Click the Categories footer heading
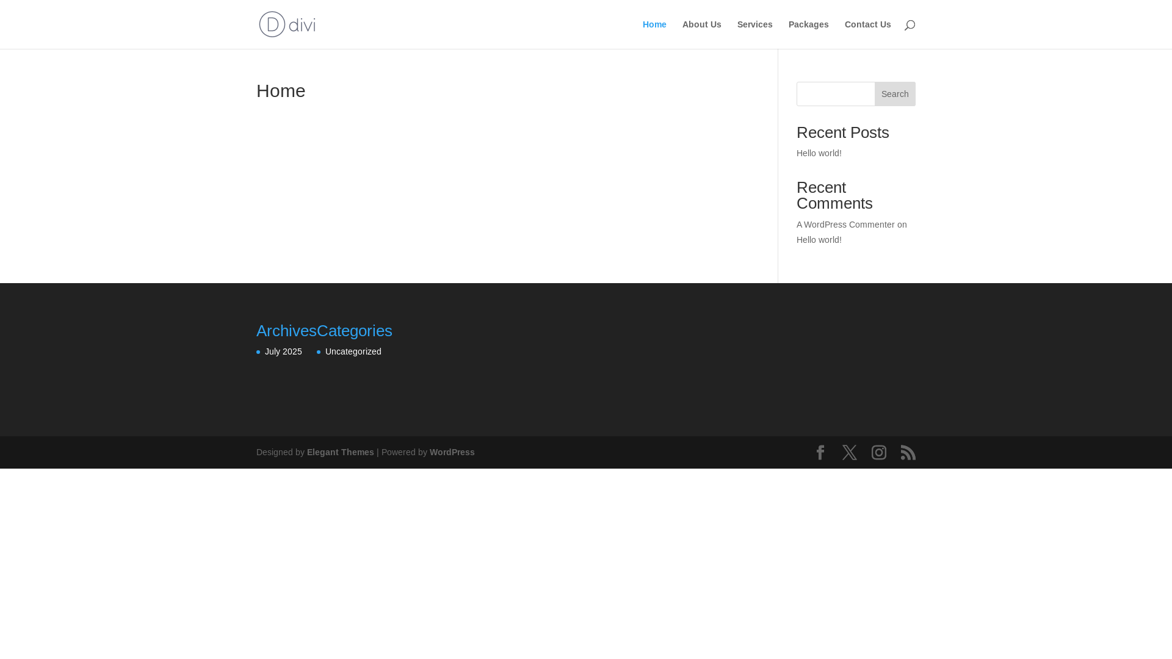This screenshot has width=1172, height=659. click(355, 331)
